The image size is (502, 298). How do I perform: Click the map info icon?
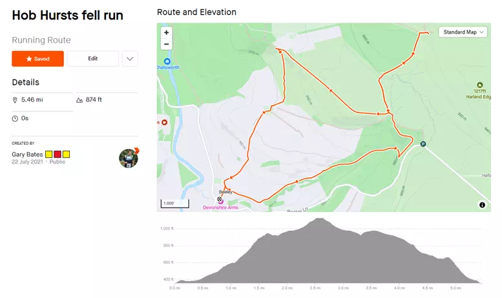pyautogui.click(x=482, y=205)
